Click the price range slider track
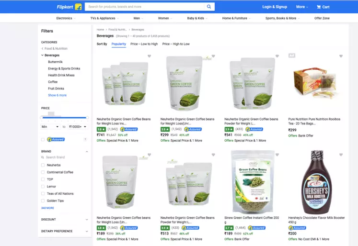358x246 pixels. point(64,118)
